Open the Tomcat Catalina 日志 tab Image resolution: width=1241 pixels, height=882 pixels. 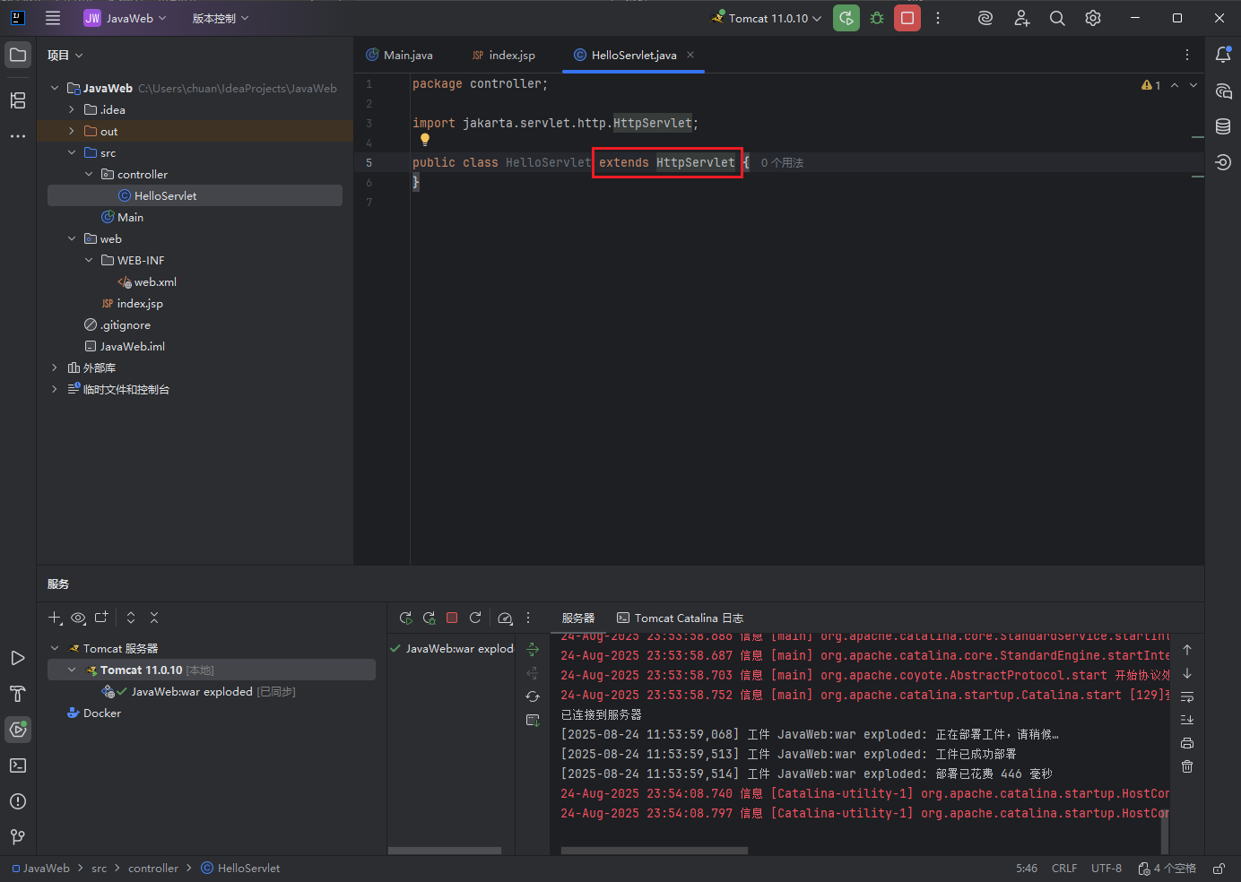click(x=681, y=618)
